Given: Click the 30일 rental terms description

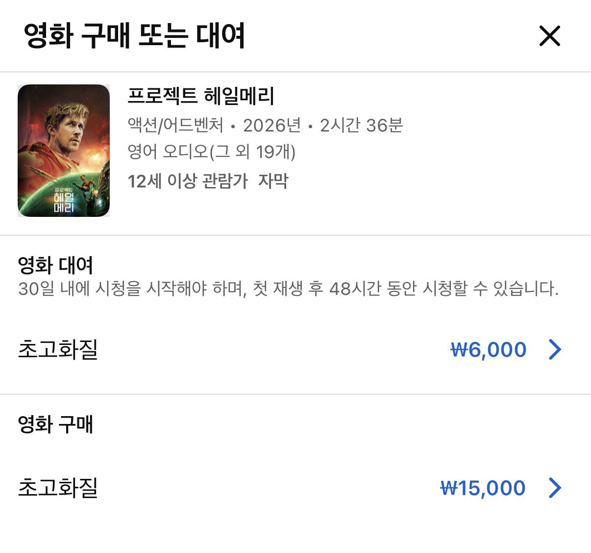Looking at the screenshot, I should coord(289,289).
